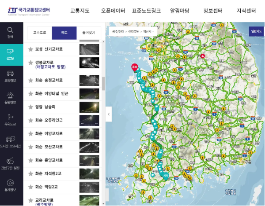Open the 돌발정보 siren icon
The image size is (265, 206).
[x=10, y=98]
